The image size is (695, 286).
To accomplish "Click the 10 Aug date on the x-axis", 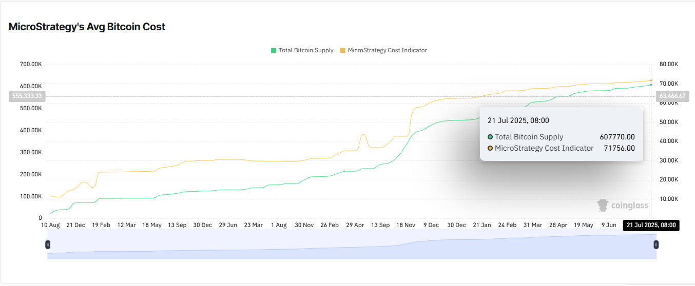I will point(50,225).
